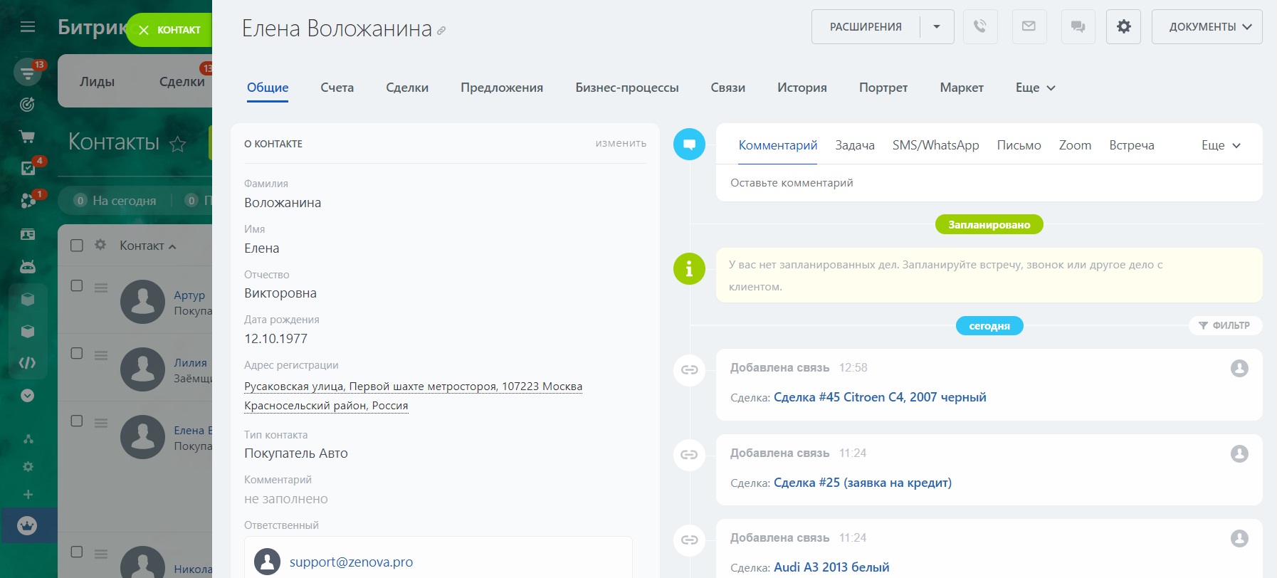Screen dimensions: 1277x578
Task: Copy contact link icon next to name
Action: [441, 31]
